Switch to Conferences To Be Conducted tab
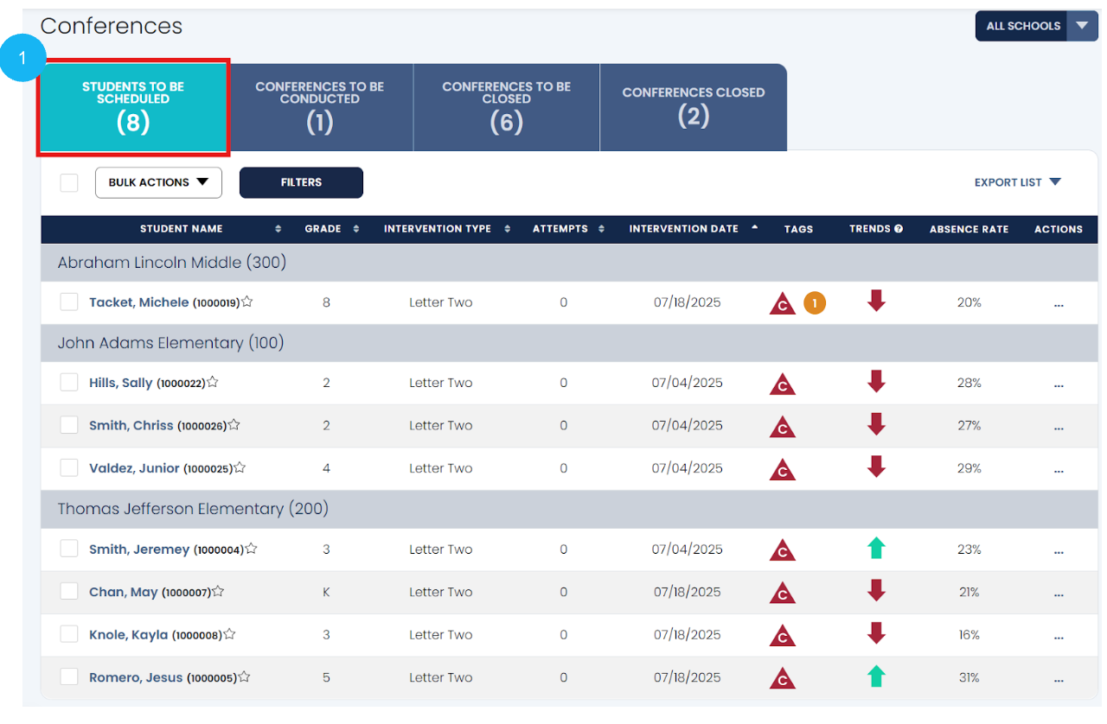 click(x=320, y=107)
